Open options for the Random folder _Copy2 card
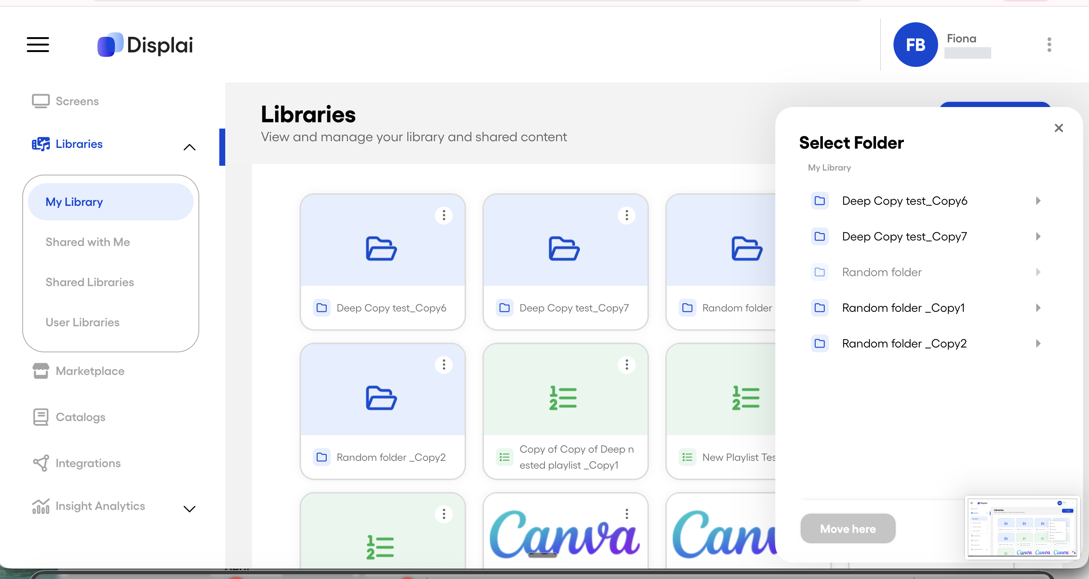The width and height of the screenshot is (1089, 579). pyautogui.click(x=443, y=365)
